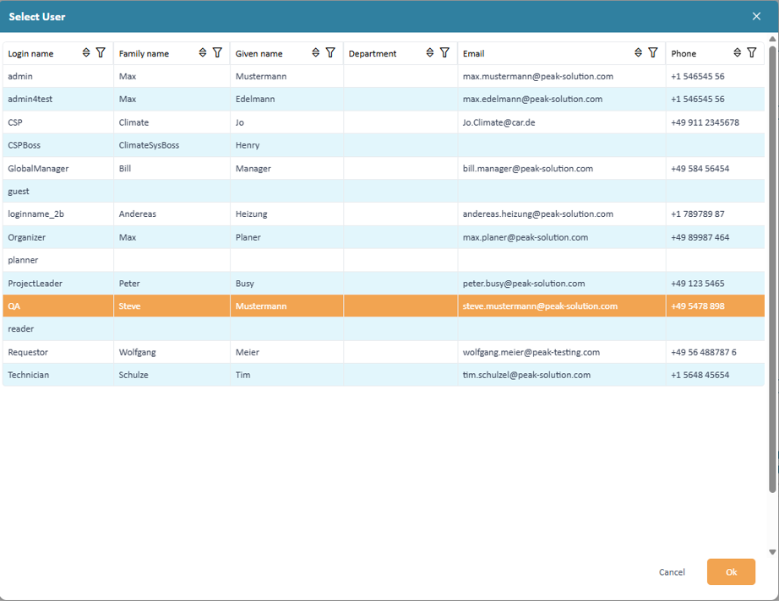This screenshot has height=601, width=779.
Task: Click phone number +49 584 56454
Action: 700,169
